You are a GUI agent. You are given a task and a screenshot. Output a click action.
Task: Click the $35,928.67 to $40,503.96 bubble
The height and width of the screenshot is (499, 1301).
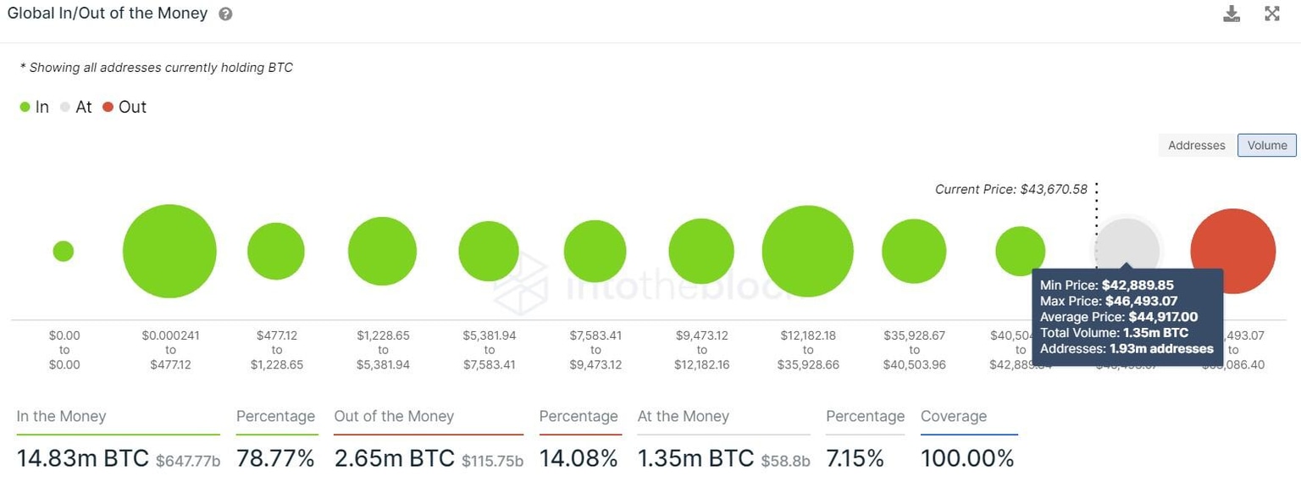pyautogui.click(x=914, y=251)
